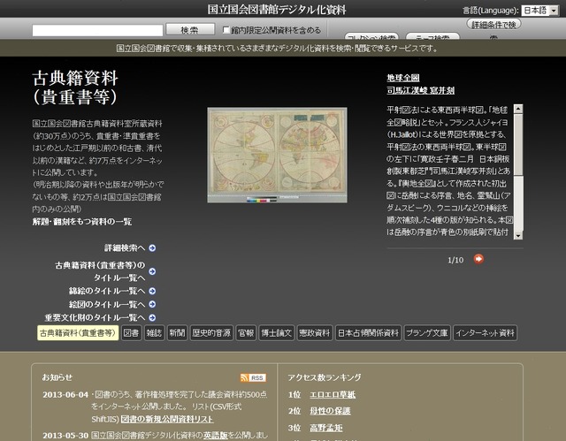Click the アクセス数ランキング heading

coord(325,377)
